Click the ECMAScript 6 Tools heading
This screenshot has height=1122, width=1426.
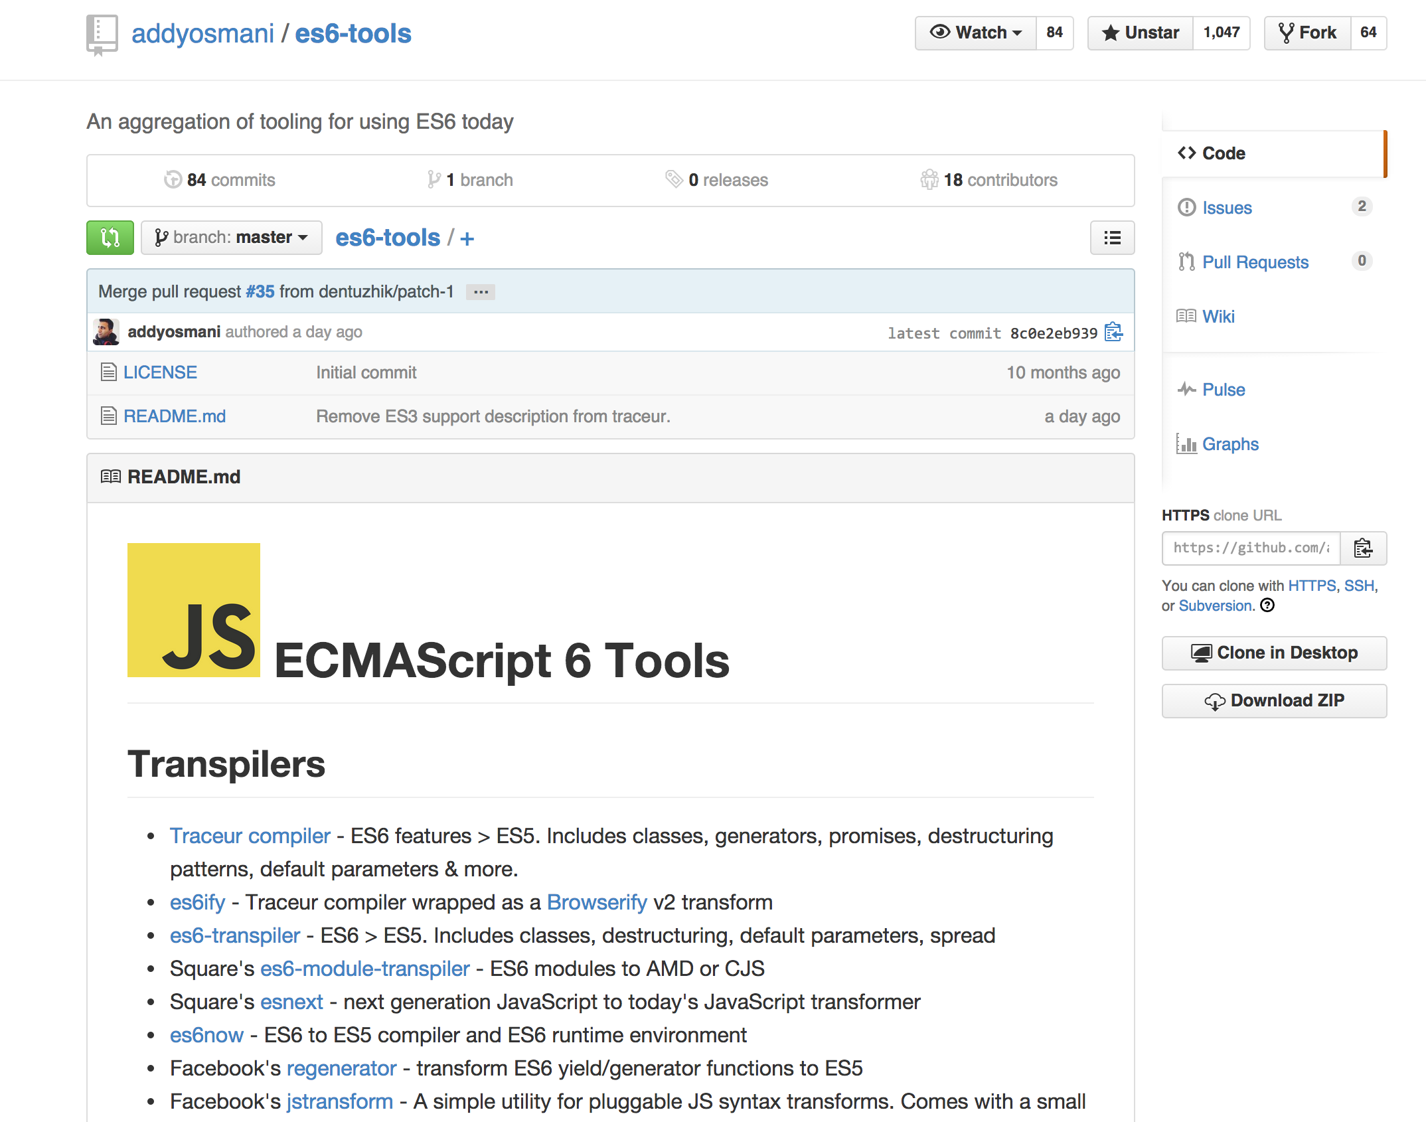tap(502, 661)
